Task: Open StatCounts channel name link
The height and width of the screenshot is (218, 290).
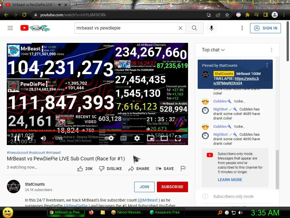Action: click(x=35, y=184)
